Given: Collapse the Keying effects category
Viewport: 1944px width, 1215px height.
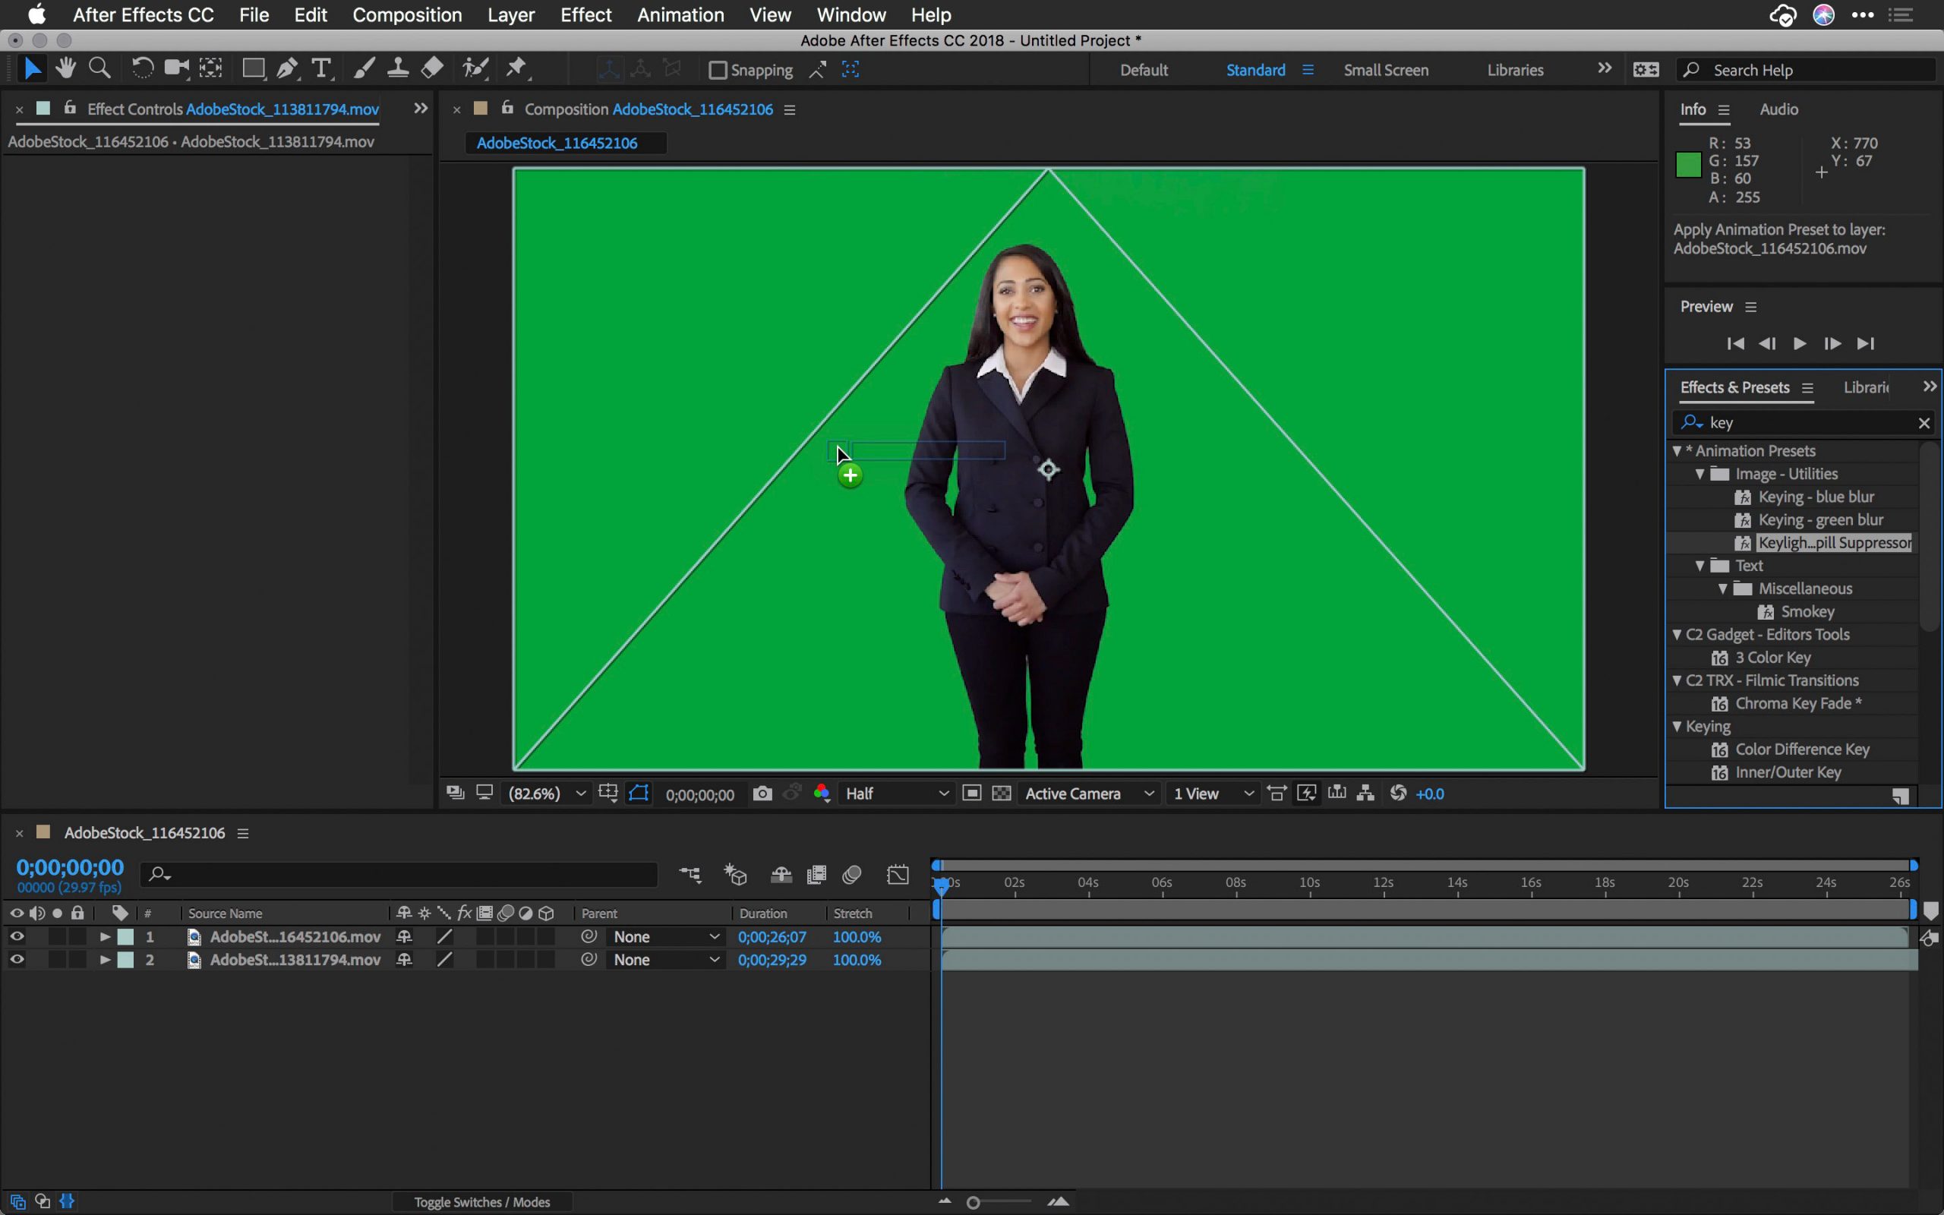Looking at the screenshot, I should click(1677, 727).
